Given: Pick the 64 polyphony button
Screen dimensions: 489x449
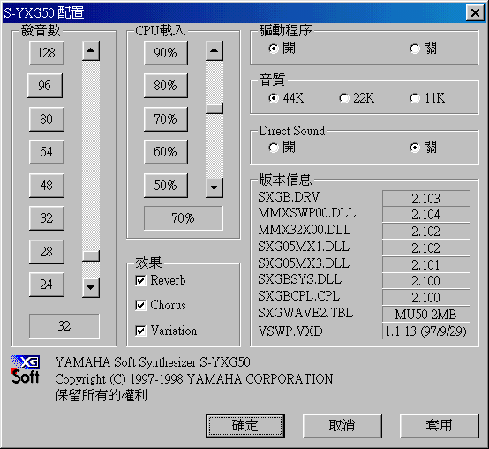Looking at the screenshot, I should 47,152.
